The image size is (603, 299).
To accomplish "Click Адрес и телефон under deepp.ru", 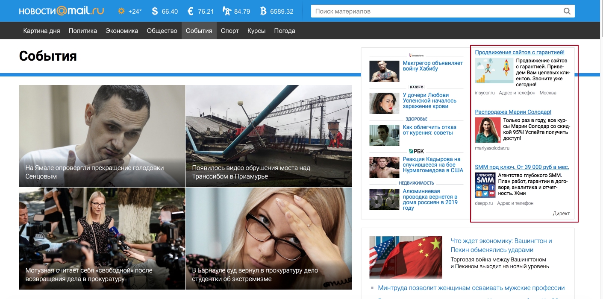I will tap(515, 203).
